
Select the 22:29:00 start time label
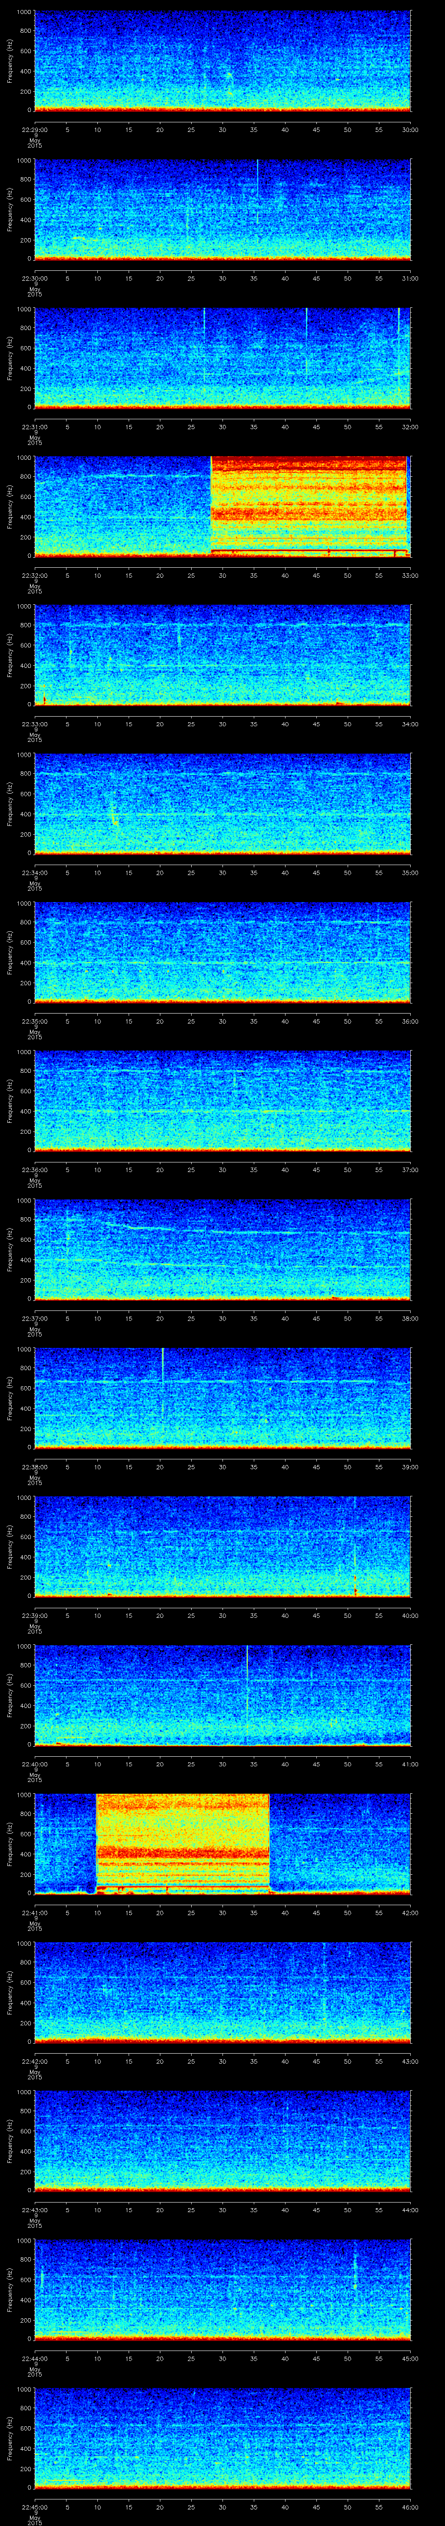pos(34,129)
